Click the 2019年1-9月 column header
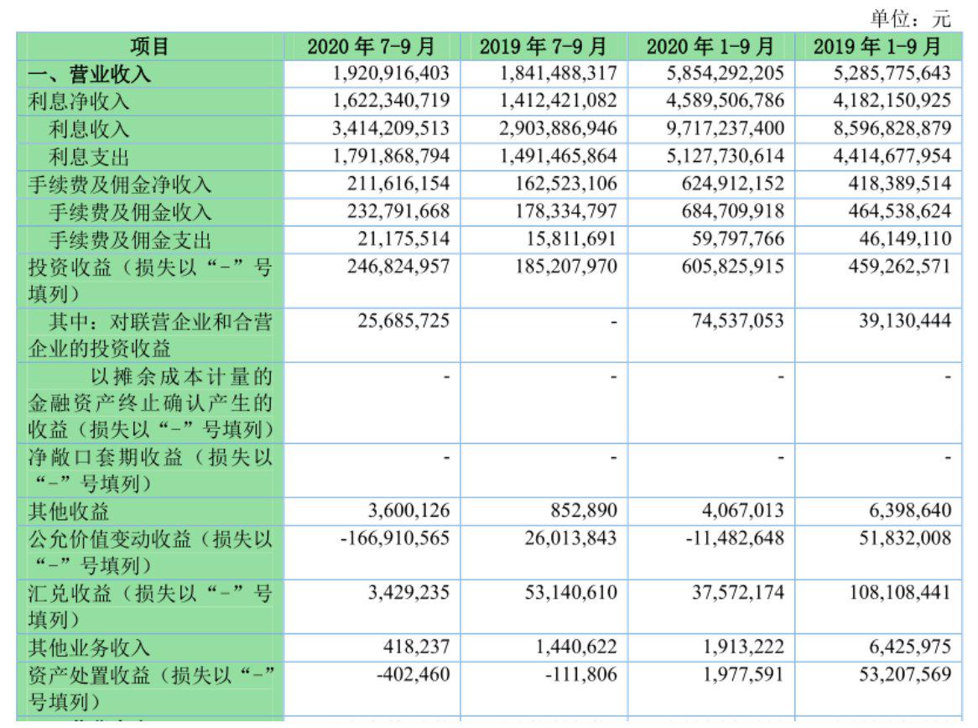 [x=877, y=46]
